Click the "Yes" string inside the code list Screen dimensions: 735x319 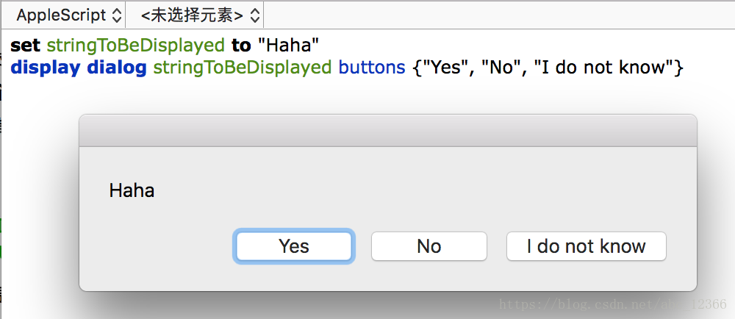pos(446,68)
